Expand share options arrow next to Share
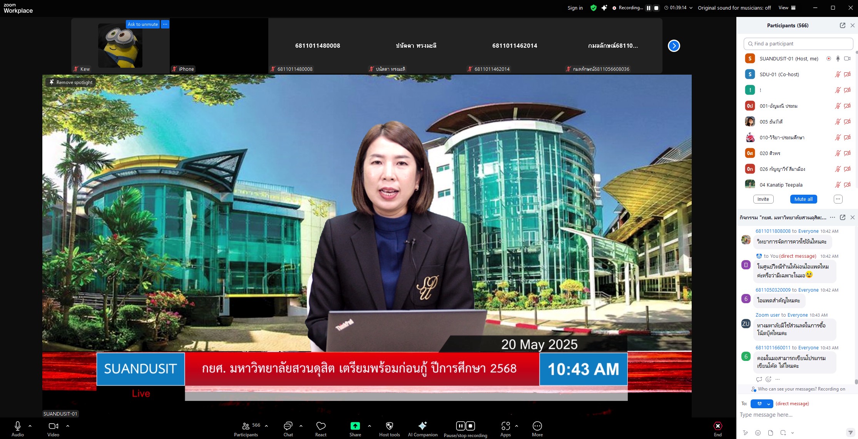The width and height of the screenshot is (858, 439). 370,426
